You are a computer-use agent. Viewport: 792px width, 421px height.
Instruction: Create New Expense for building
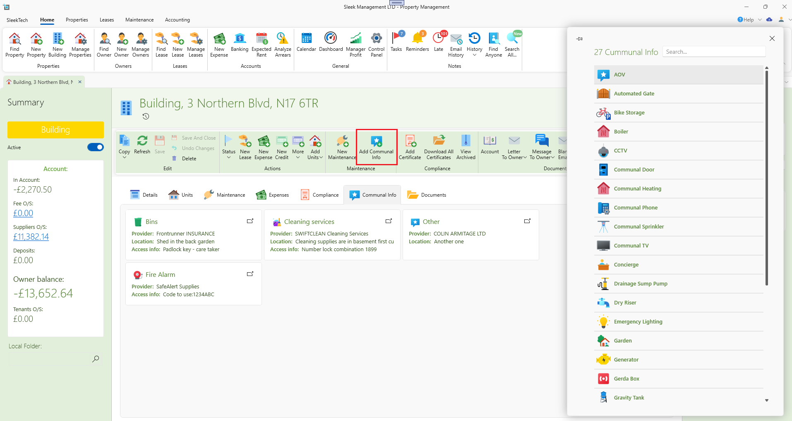[264, 147]
